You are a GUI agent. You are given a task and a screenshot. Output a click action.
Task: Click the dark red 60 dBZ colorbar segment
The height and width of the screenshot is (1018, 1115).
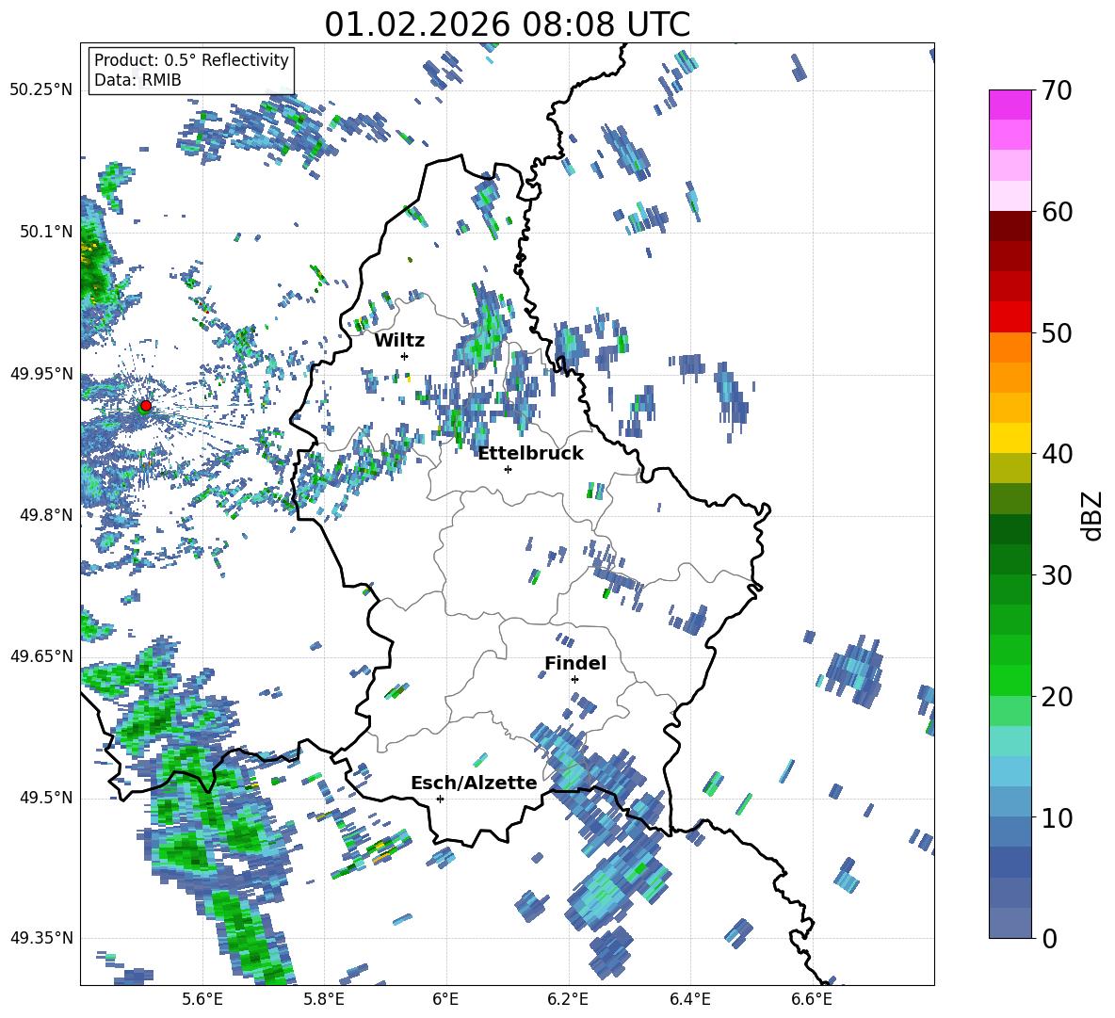coord(1010,226)
